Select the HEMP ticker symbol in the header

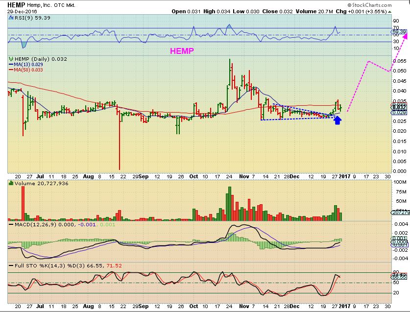[16, 5]
